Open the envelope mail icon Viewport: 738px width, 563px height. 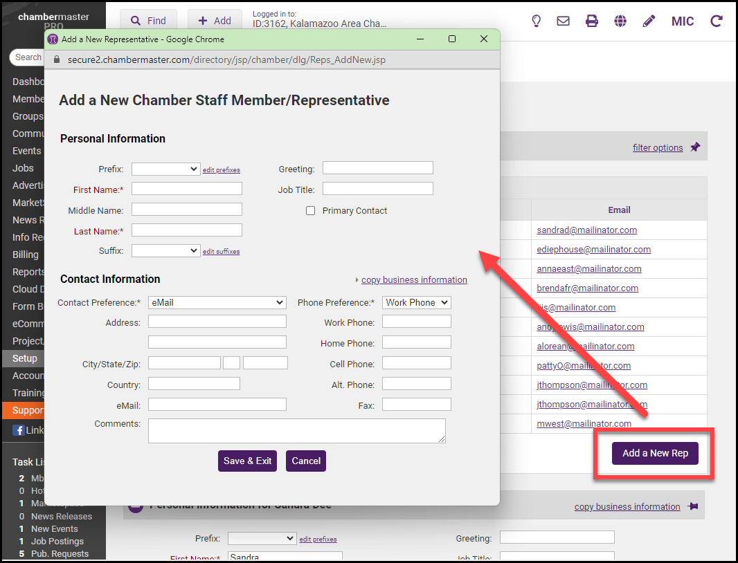563,21
